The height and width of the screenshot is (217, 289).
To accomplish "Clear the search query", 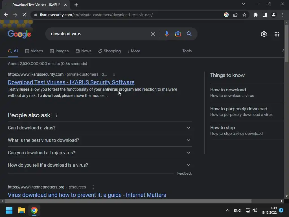I will (153, 34).
